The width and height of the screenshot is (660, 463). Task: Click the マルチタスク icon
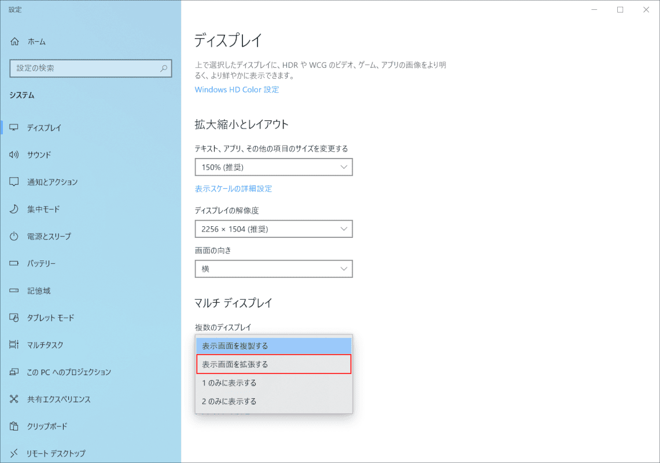pyautogui.click(x=14, y=344)
